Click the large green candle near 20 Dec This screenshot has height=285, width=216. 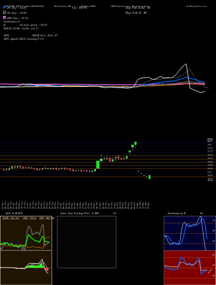tap(98, 165)
